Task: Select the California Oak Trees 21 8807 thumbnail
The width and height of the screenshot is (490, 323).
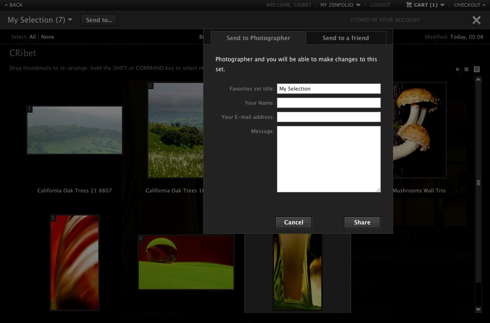Action: click(x=74, y=130)
